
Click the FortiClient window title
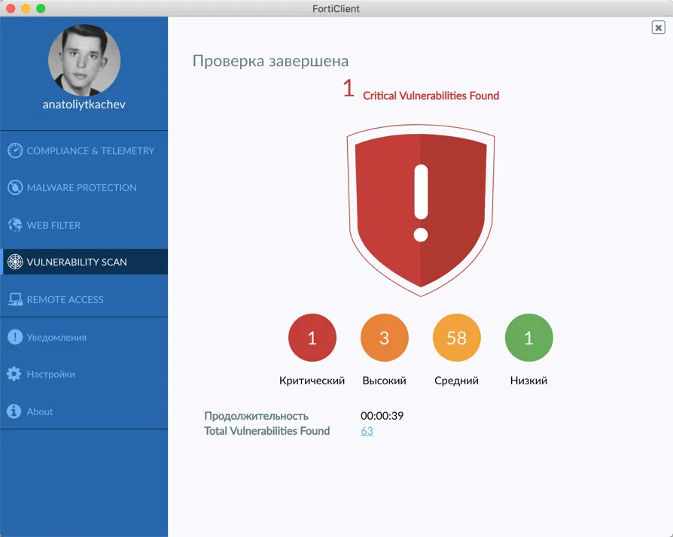point(336,8)
